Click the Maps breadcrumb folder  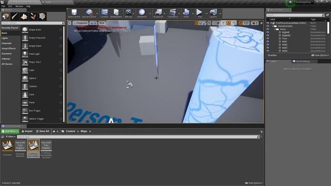click(84, 131)
